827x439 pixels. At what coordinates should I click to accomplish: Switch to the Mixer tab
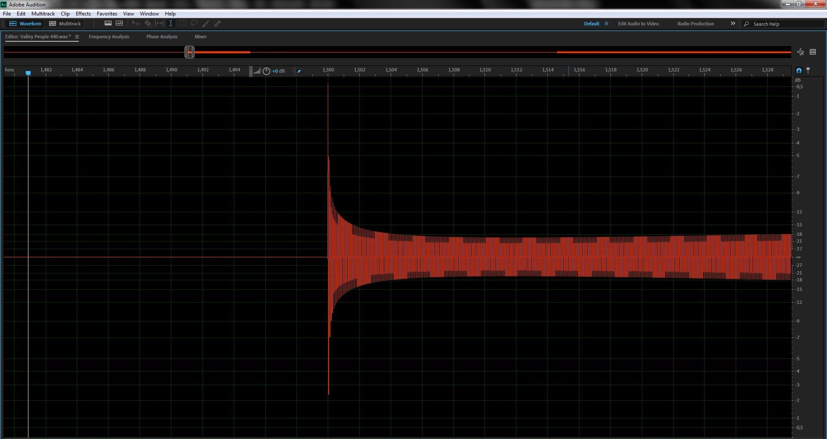pos(201,37)
